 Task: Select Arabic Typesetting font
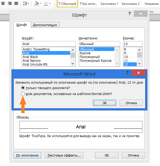click(x=46, y=49)
